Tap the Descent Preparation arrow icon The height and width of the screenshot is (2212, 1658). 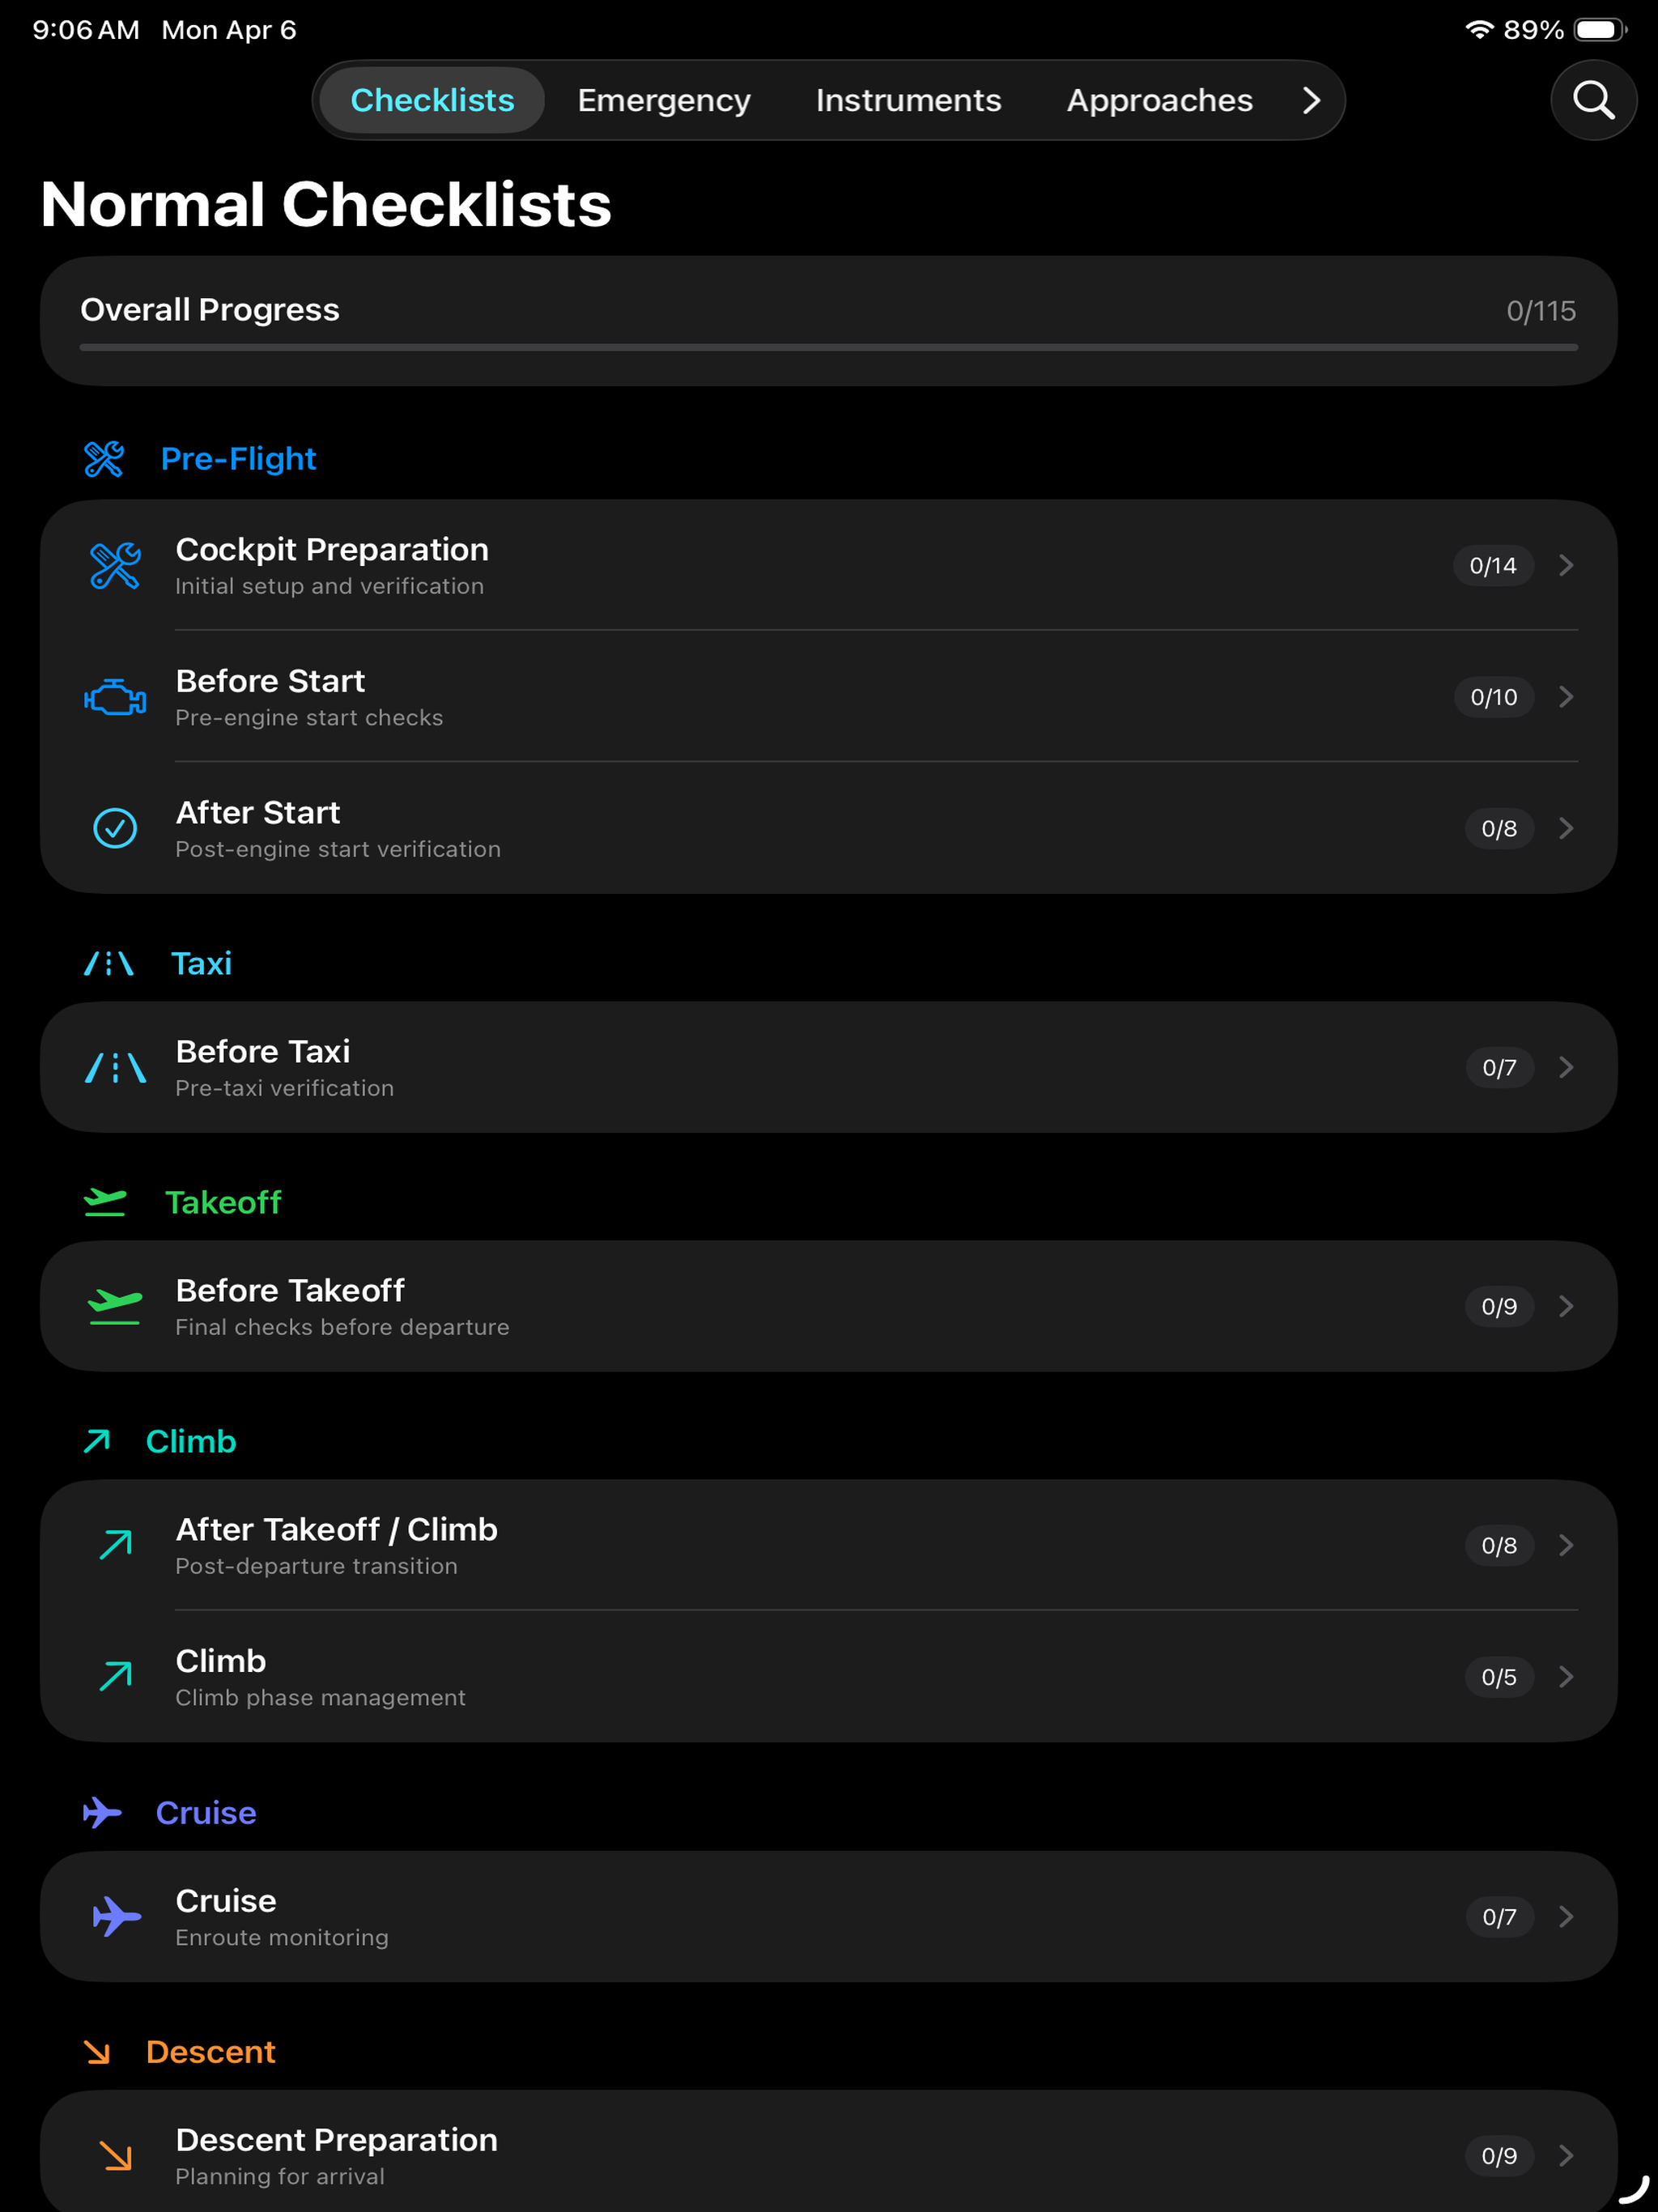(116, 2155)
